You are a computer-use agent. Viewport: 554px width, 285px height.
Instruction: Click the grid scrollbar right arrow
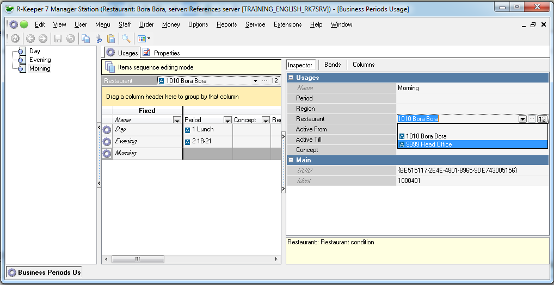pos(276,259)
